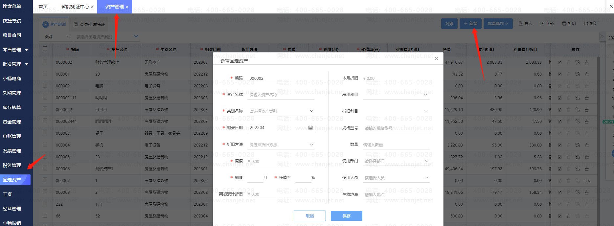Click the 数量 input field
Viewport: 614px width, 226px height.
click(x=396, y=145)
